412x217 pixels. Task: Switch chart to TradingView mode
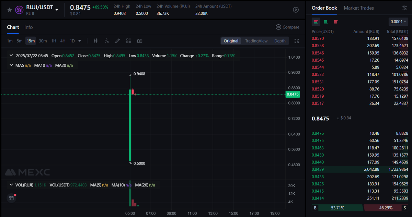256,40
